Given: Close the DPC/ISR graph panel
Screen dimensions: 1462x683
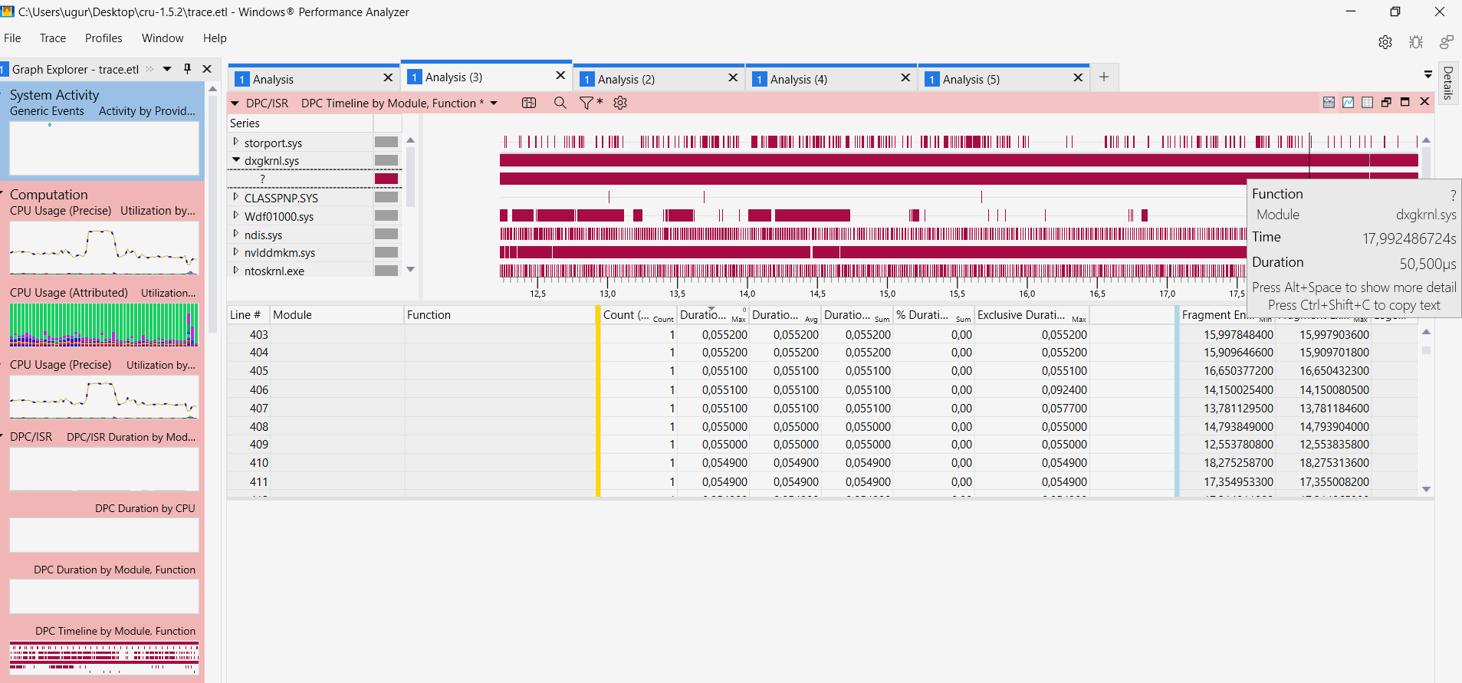Looking at the screenshot, I should pos(1424,102).
